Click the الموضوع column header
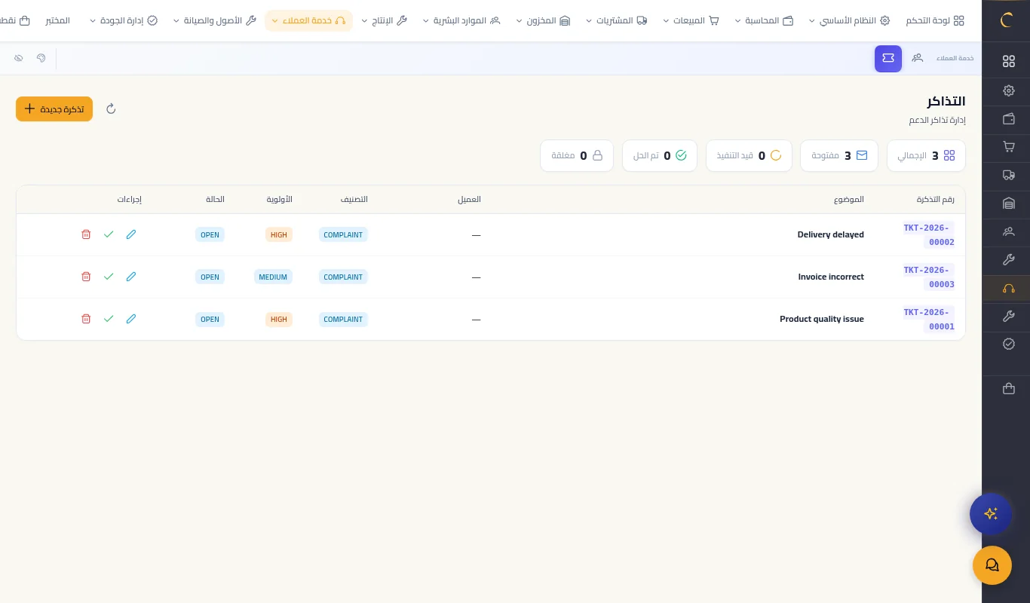The image size is (1030, 603). pos(849,199)
